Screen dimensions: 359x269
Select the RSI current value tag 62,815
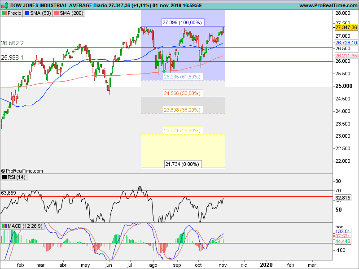pyautogui.click(x=343, y=198)
